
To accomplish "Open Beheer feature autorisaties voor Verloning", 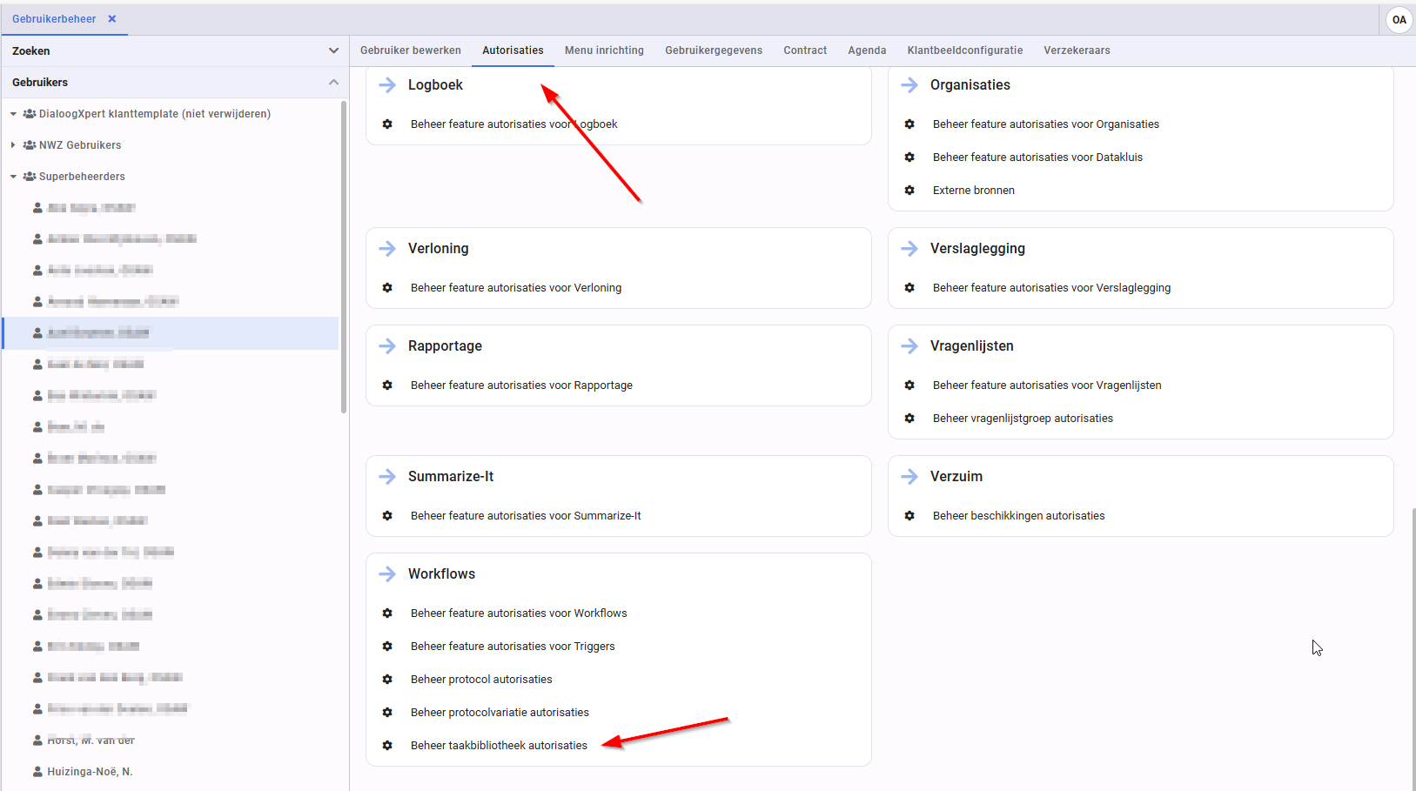I will click(x=516, y=288).
